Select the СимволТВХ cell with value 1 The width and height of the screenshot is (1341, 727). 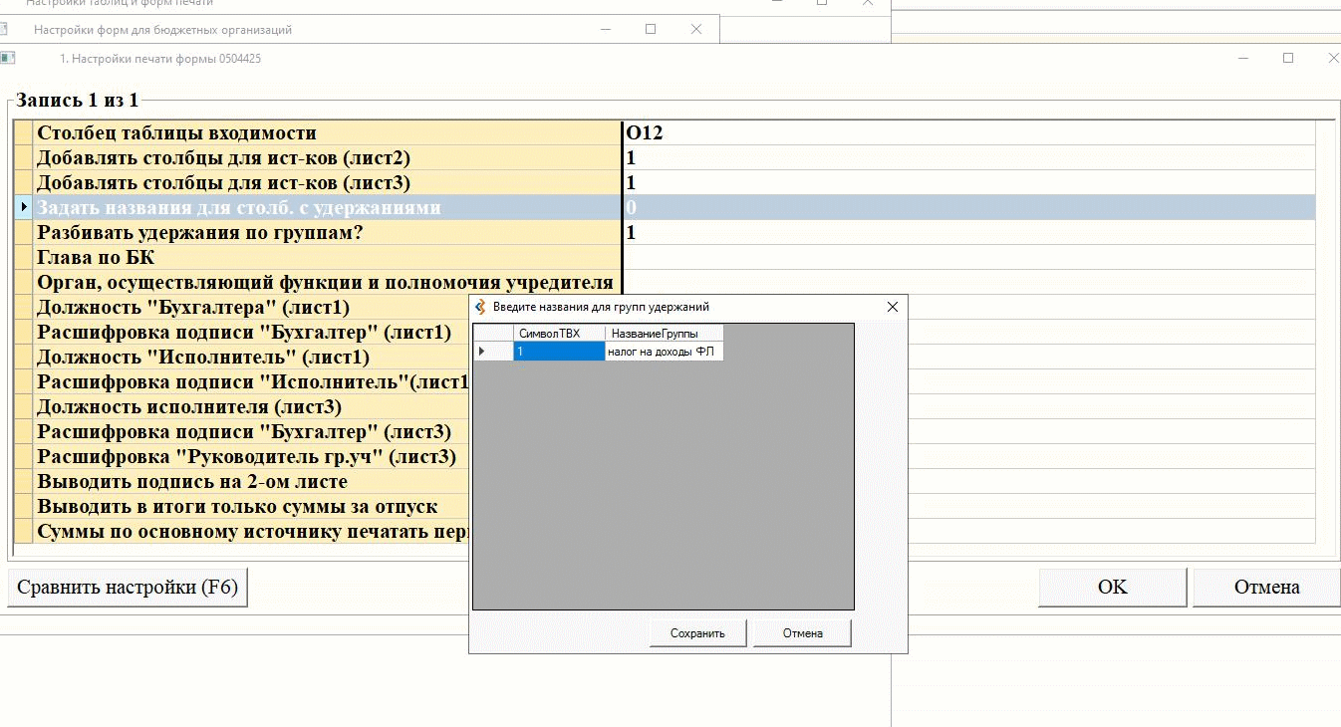[559, 352]
